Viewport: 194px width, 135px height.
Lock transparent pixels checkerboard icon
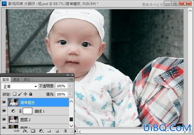click(x=14, y=94)
